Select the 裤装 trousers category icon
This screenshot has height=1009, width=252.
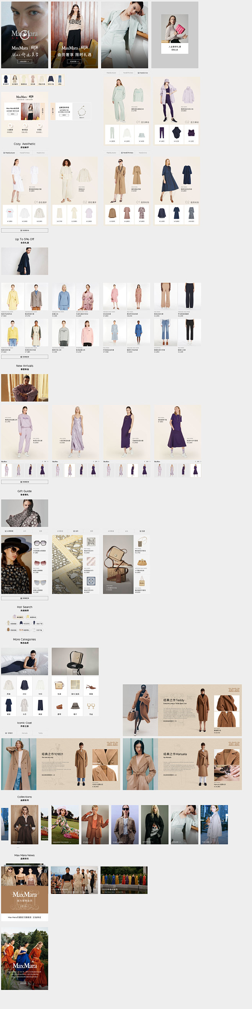(x=40, y=706)
